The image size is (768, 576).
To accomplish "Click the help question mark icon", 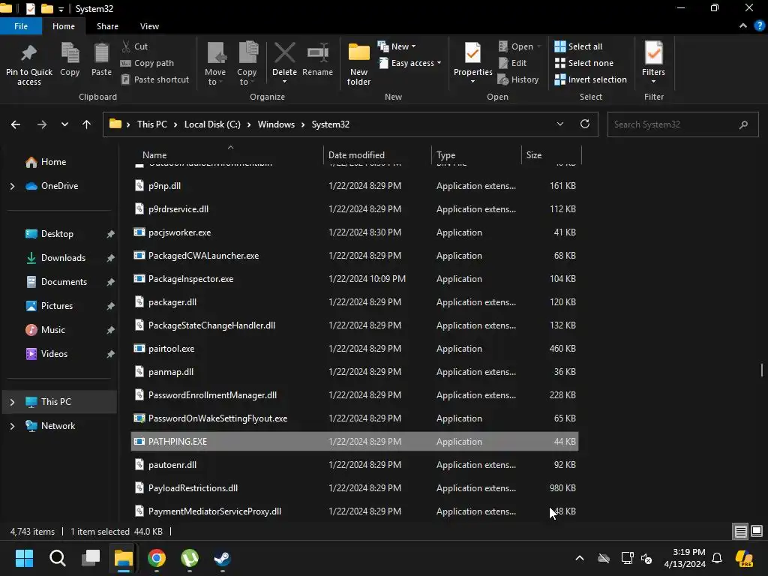I will click(x=760, y=26).
